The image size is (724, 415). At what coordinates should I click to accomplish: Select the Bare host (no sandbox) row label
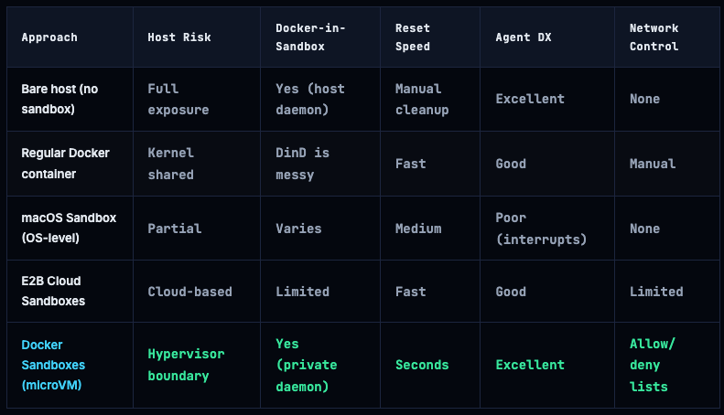60,99
